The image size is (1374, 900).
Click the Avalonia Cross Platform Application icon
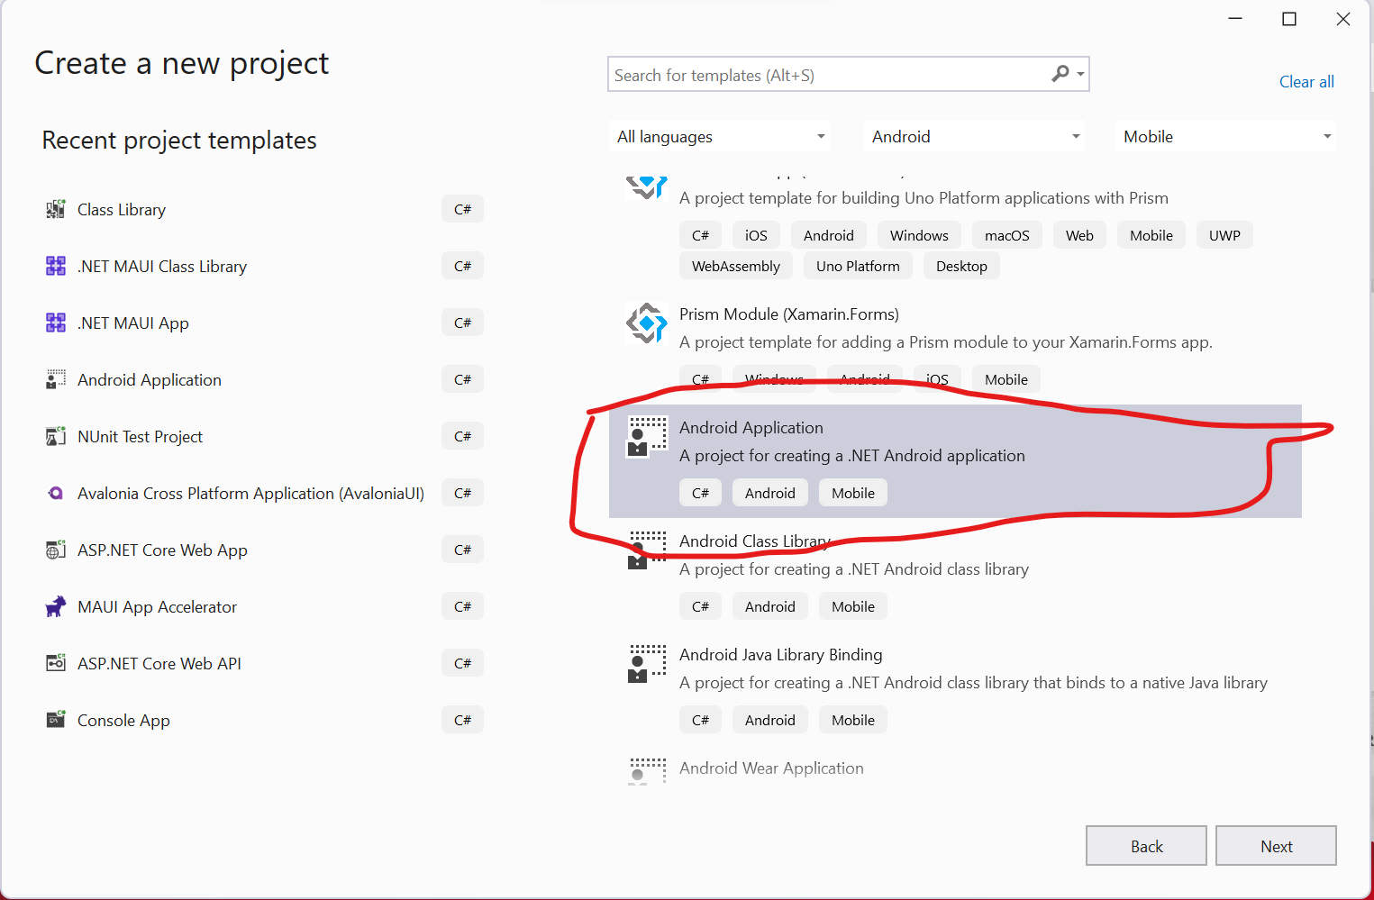point(55,493)
